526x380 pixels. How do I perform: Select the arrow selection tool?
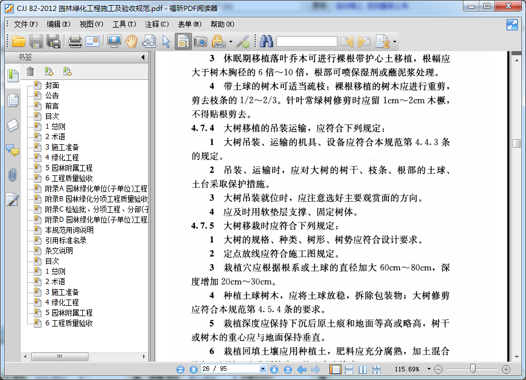click(166, 41)
